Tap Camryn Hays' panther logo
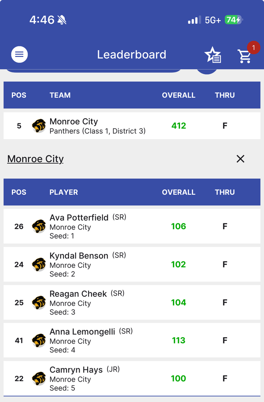264x402 pixels. point(39,378)
